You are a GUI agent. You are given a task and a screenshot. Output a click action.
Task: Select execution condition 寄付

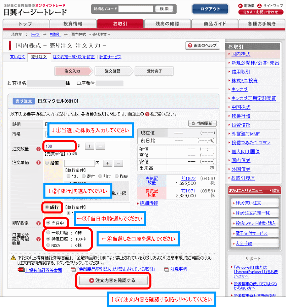pyautogui.click(x=84, y=176)
